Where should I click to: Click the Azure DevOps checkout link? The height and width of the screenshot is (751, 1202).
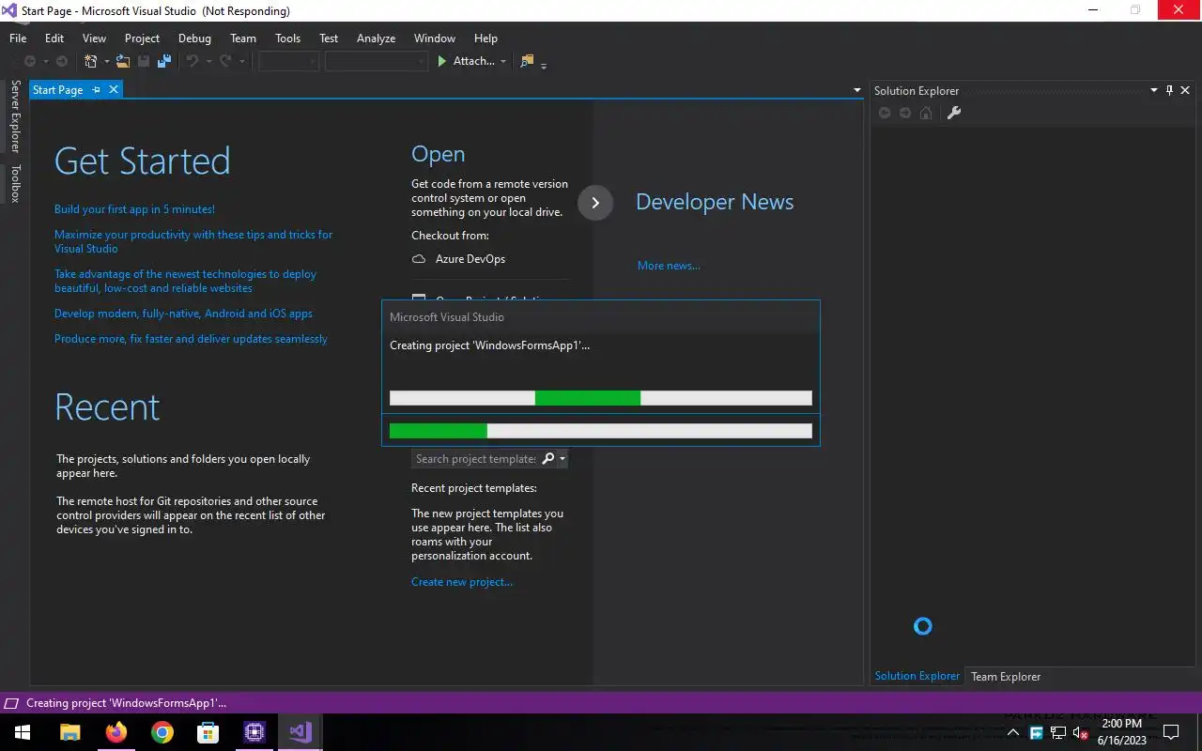pos(470,259)
